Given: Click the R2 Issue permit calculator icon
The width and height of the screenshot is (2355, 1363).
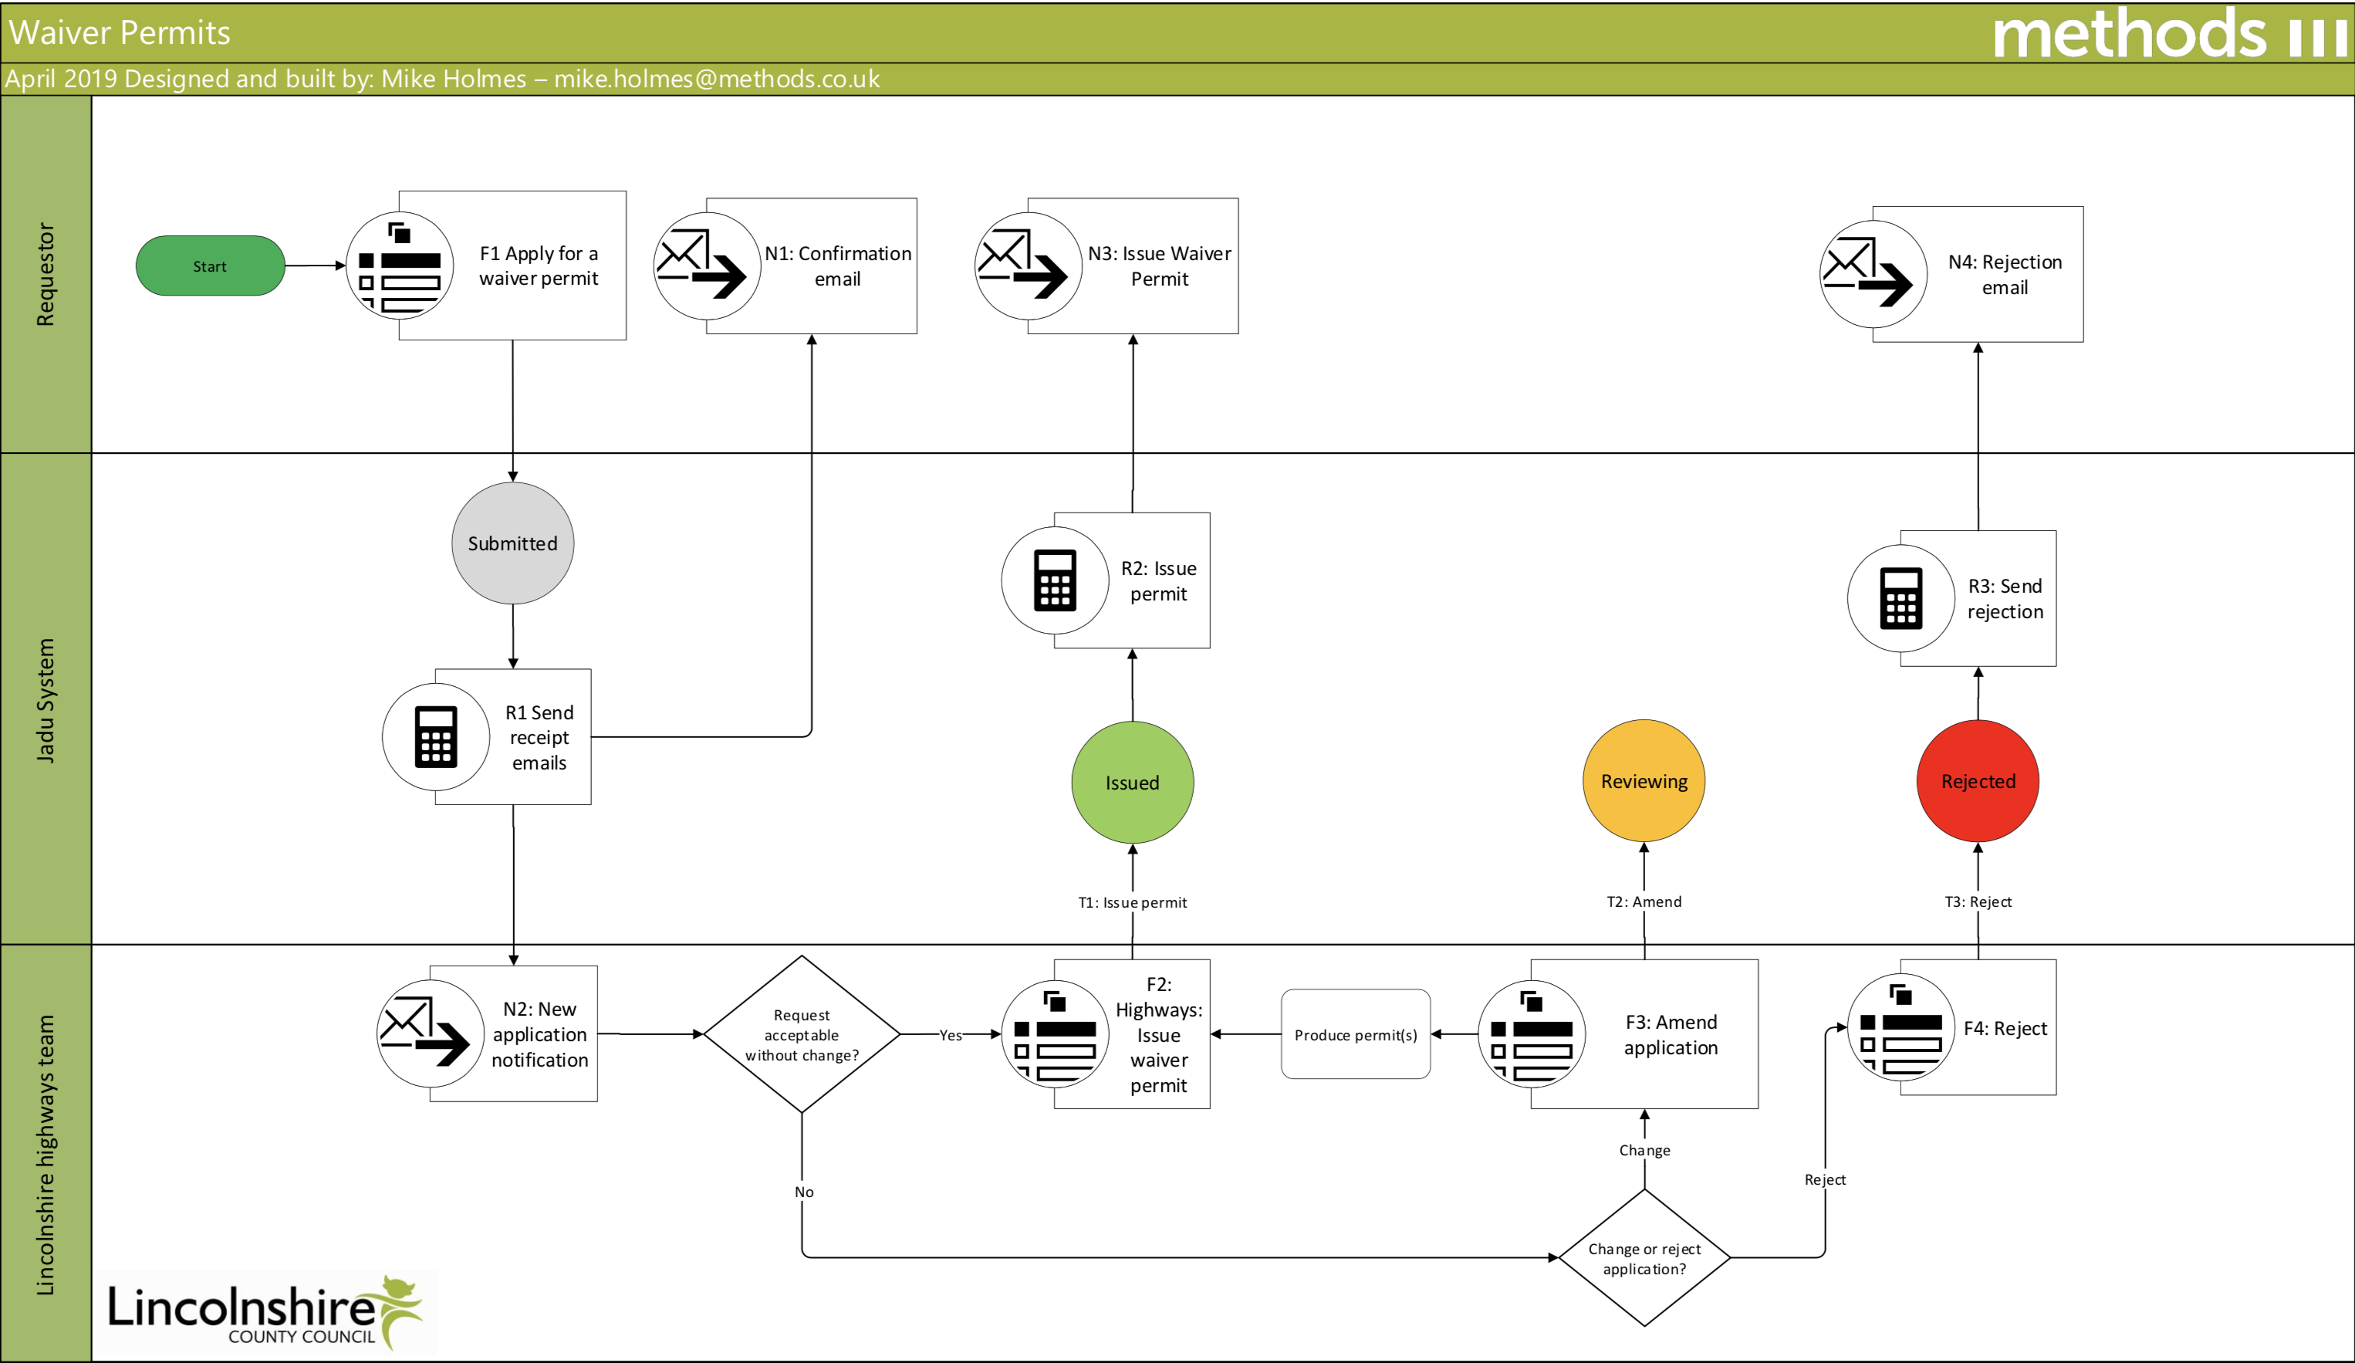Looking at the screenshot, I should coord(1055,580).
